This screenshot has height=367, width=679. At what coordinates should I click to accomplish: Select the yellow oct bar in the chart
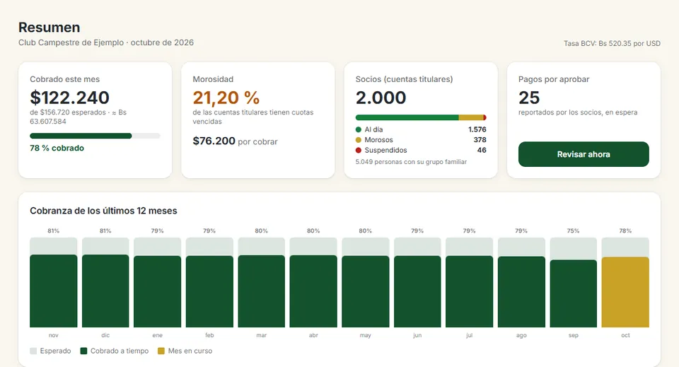pos(625,292)
